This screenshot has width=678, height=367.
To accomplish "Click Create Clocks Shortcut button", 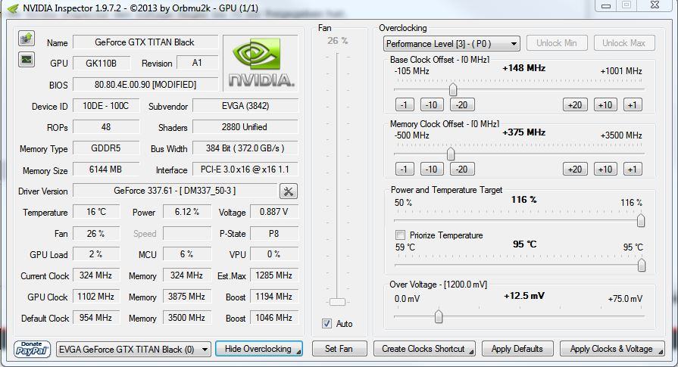I will (424, 349).
